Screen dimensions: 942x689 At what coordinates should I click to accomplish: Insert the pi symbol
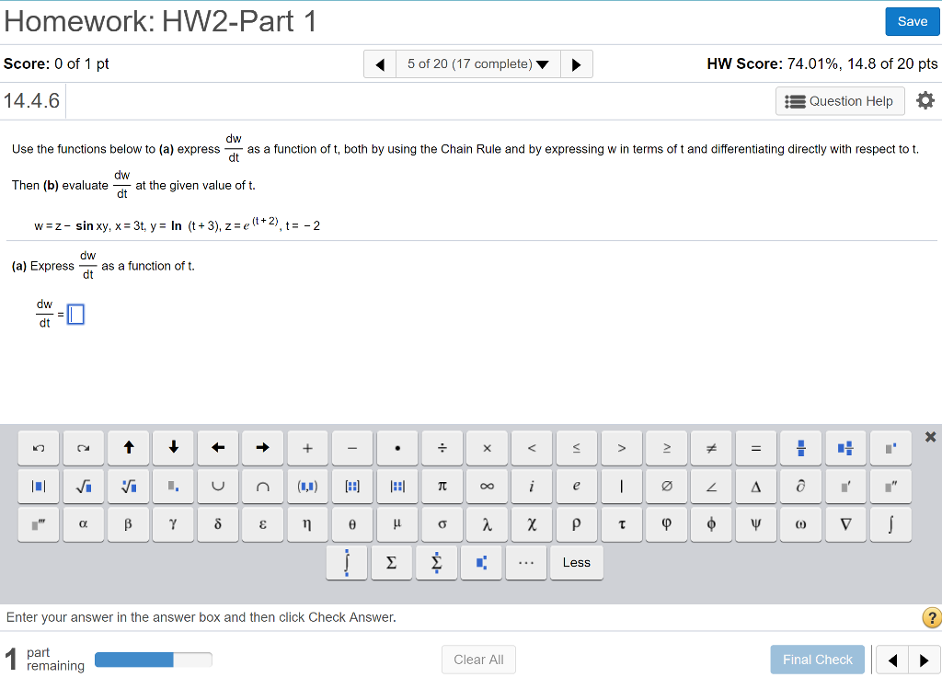point(442,485)
